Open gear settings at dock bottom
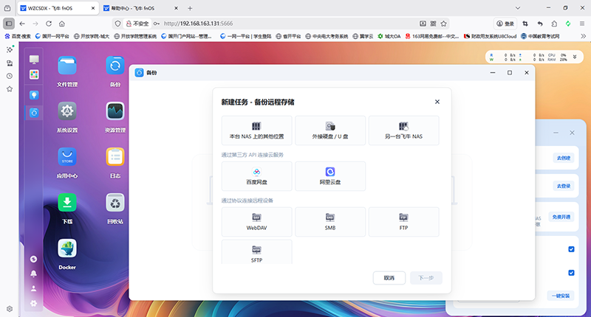 tap(33, 303)
